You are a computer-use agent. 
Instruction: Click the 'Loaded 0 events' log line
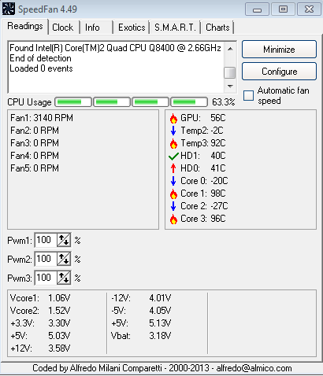pos(41,68)
